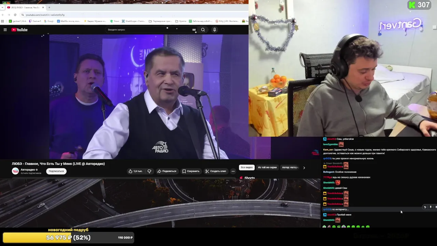Select the ЛЮБЭ YouTube browser tab

coord(25,8)
